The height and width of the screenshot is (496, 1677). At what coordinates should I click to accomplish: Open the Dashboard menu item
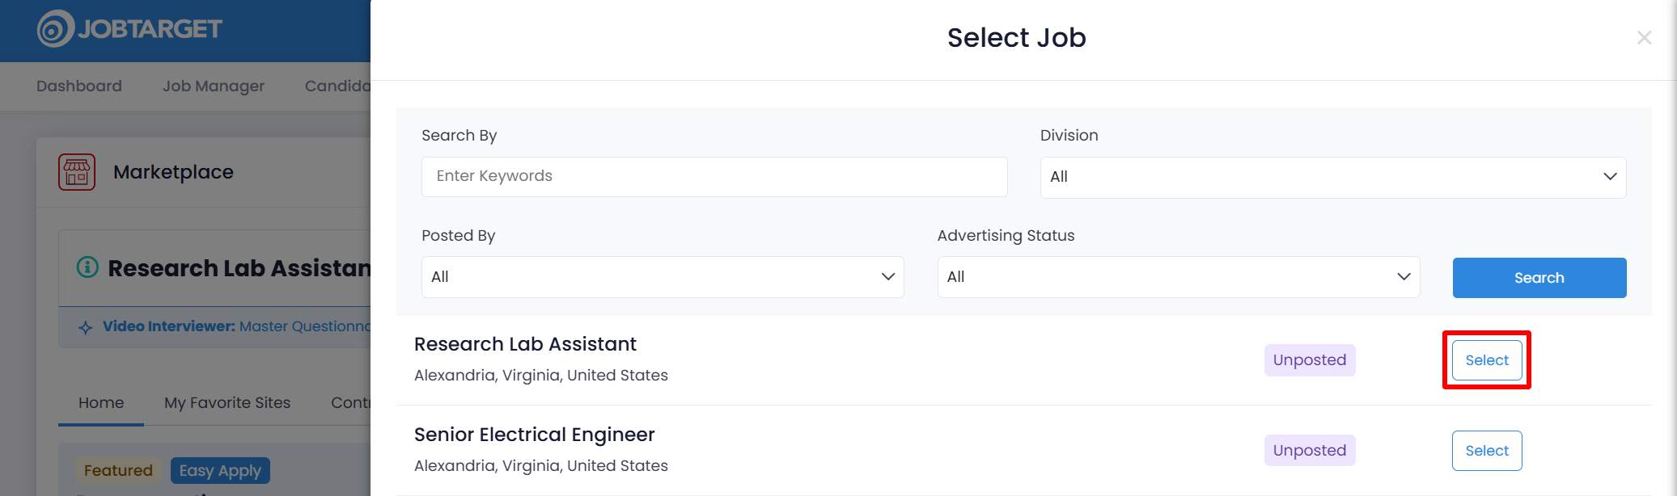click(79, 86)
